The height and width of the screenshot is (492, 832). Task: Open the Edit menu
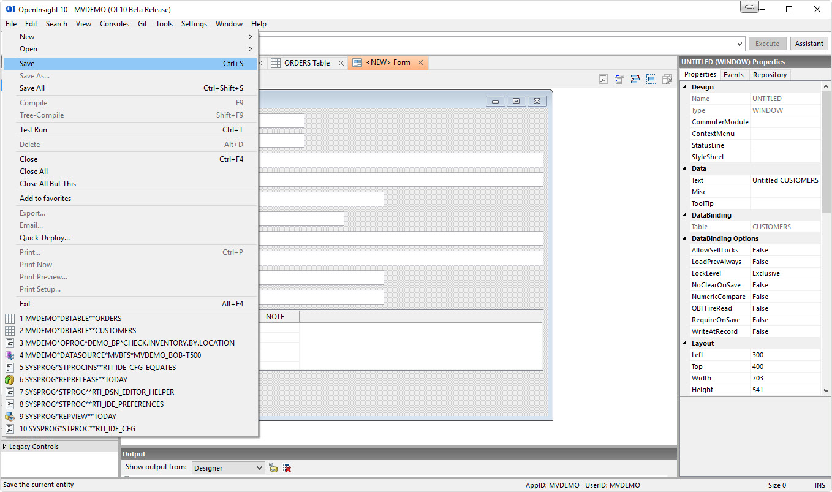[31, 24]
